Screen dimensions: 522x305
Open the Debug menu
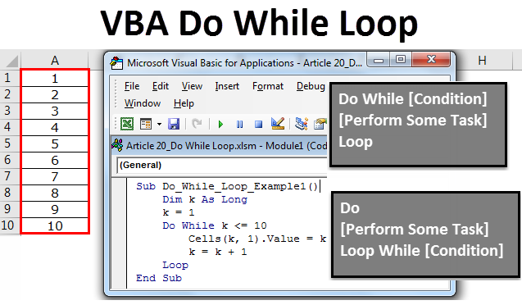(x=311, y=86)
